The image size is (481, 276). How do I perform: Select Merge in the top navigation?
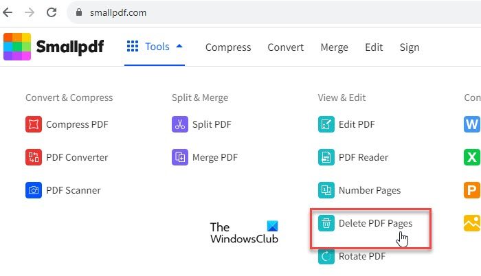(x=334, y=47)
